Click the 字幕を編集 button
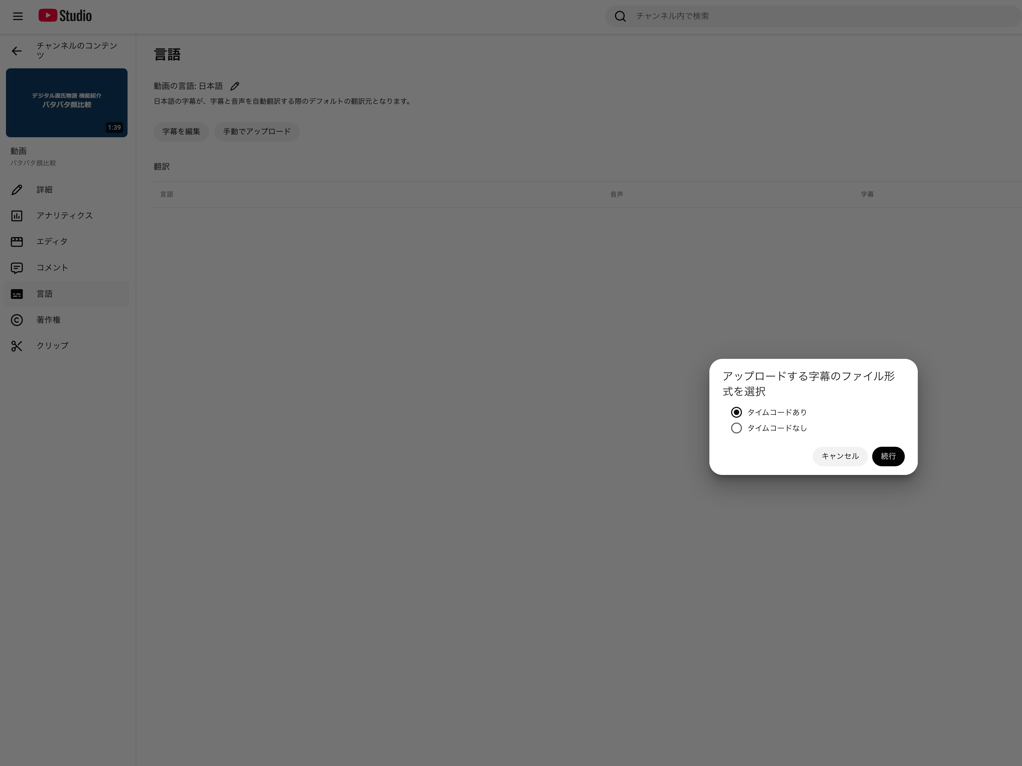The image size is (1022, 766). tap(181, 132)
